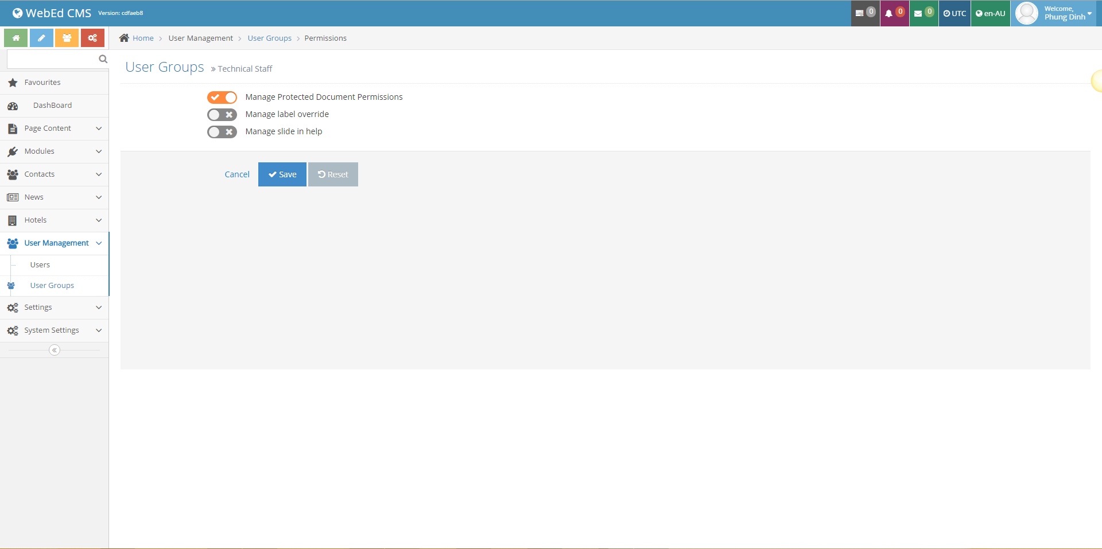The height and width of the screenshot is (549, 1102).
Task: Expand the Page Content menu
Action: click(x=55, y=129)
